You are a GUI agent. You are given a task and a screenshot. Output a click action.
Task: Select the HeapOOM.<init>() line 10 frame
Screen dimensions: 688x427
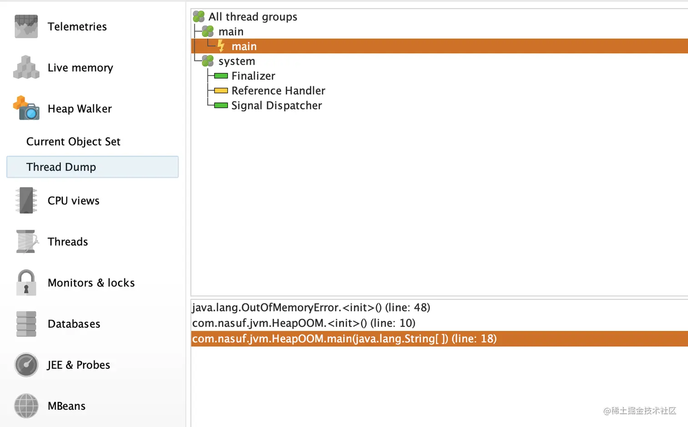(x=304, y=323)
